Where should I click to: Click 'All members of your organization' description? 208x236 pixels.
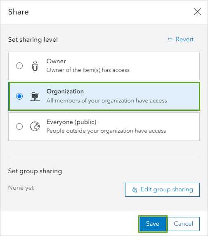[x=107, y=100]
